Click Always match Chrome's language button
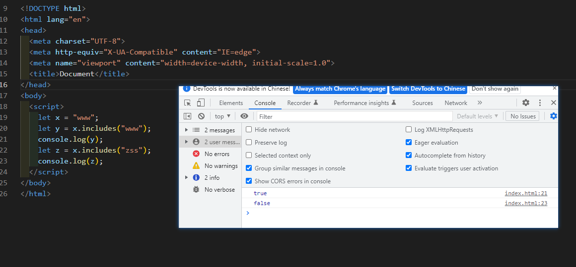Image resolution: width=576 pixels, height=267 pixels. (340, 89)
